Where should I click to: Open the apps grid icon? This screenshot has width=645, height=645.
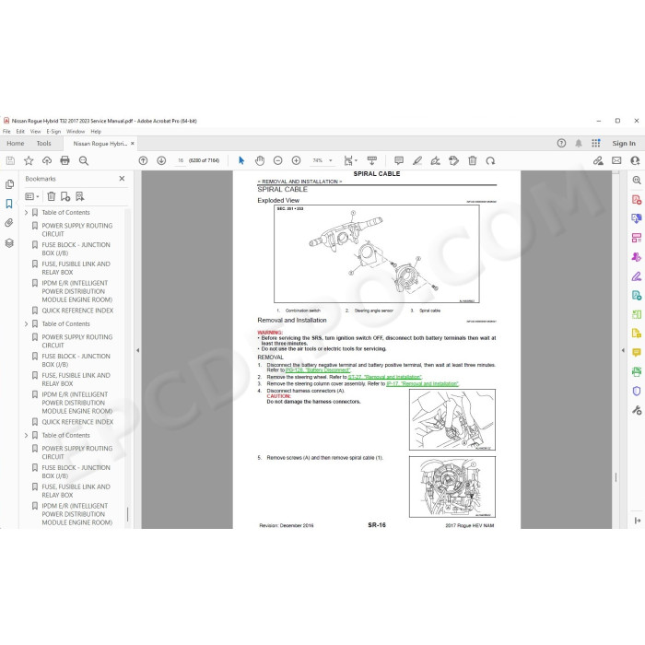pos(595,143)
